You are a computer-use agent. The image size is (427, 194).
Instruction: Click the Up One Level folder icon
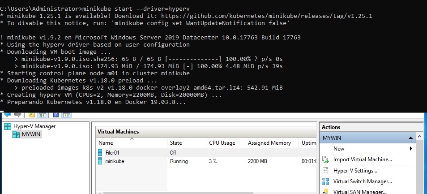pyautogui.click(x=33, y=115)
